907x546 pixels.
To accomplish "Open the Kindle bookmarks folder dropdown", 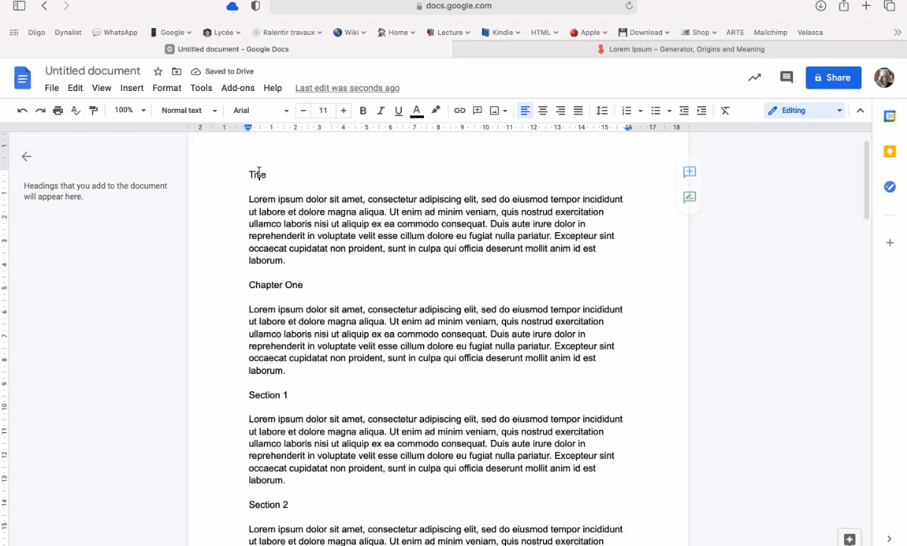I will click(x=501, y=33).
